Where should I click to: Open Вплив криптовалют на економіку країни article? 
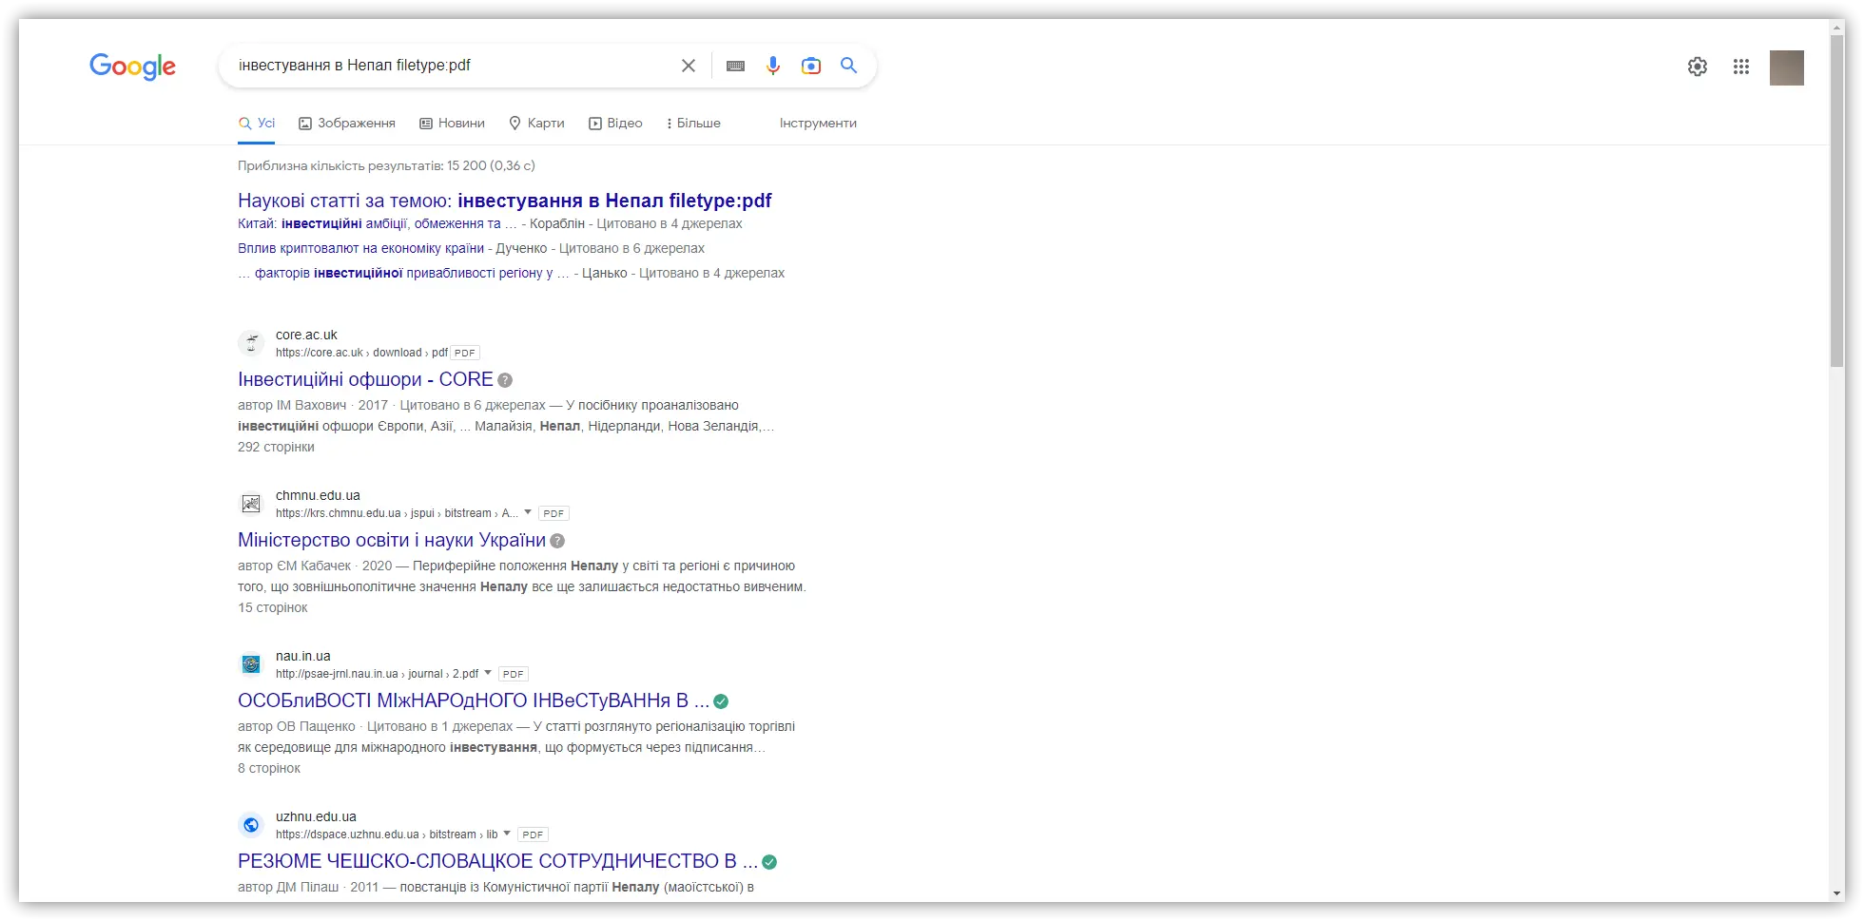360,249
